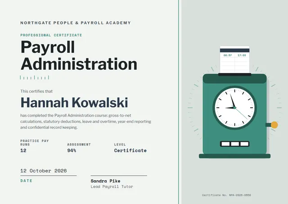Select the practice pay runs value '12'
The height and width of the screenshot is (204, 288).
pos(23,150)
